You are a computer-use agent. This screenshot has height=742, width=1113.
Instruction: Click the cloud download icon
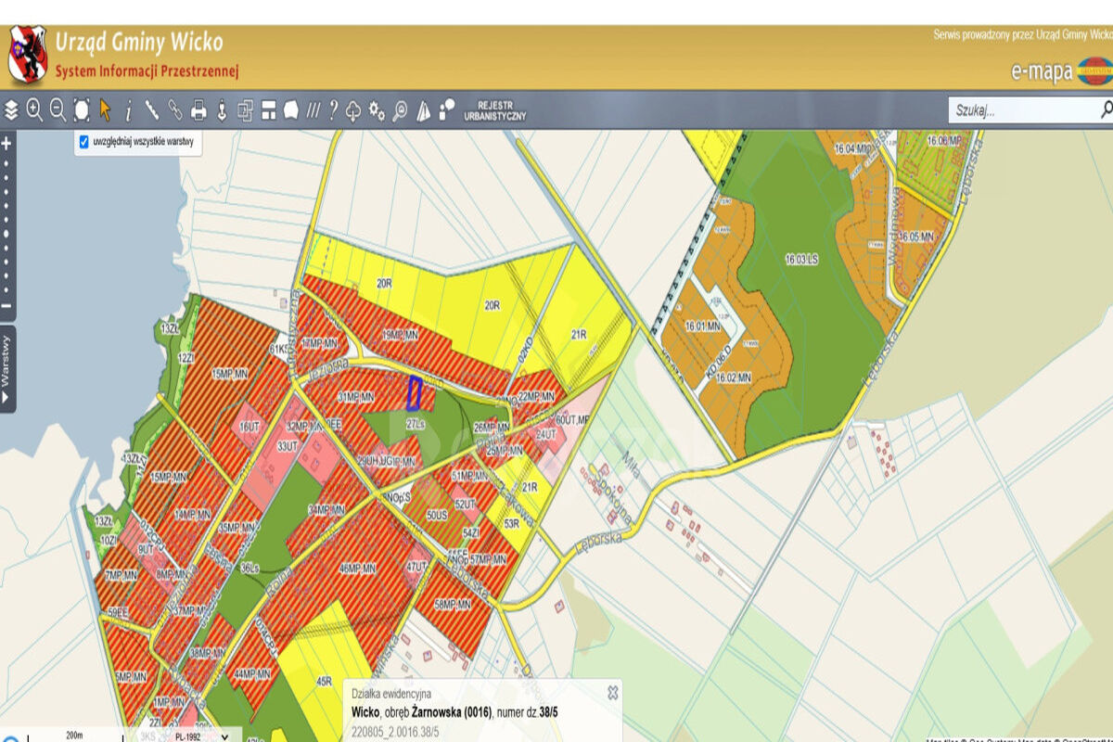point(353,110)
